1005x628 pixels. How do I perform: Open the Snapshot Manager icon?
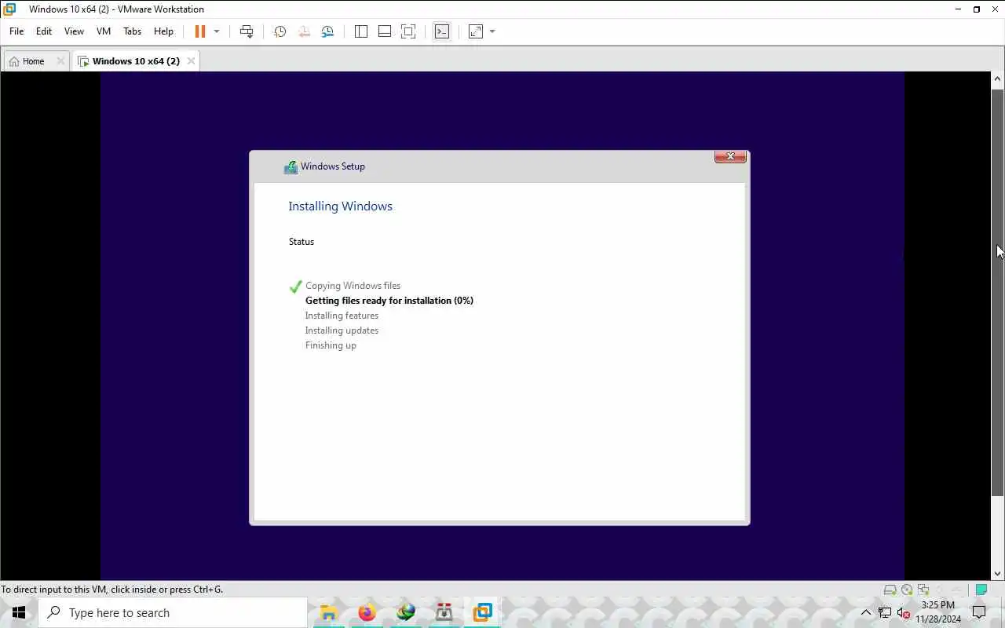[327, 31]
